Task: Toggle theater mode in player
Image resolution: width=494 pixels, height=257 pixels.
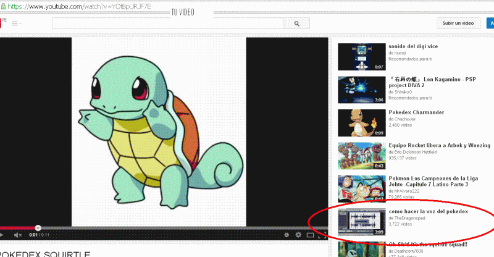Action: click(x=311, y=235)
